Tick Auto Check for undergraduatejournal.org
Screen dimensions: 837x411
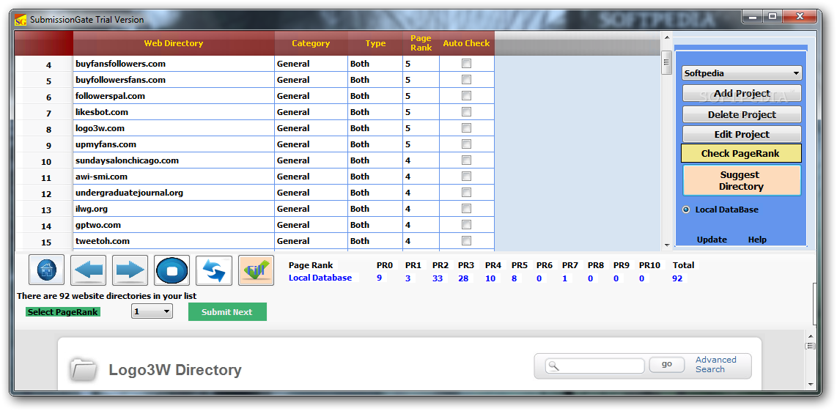(467, 192)
